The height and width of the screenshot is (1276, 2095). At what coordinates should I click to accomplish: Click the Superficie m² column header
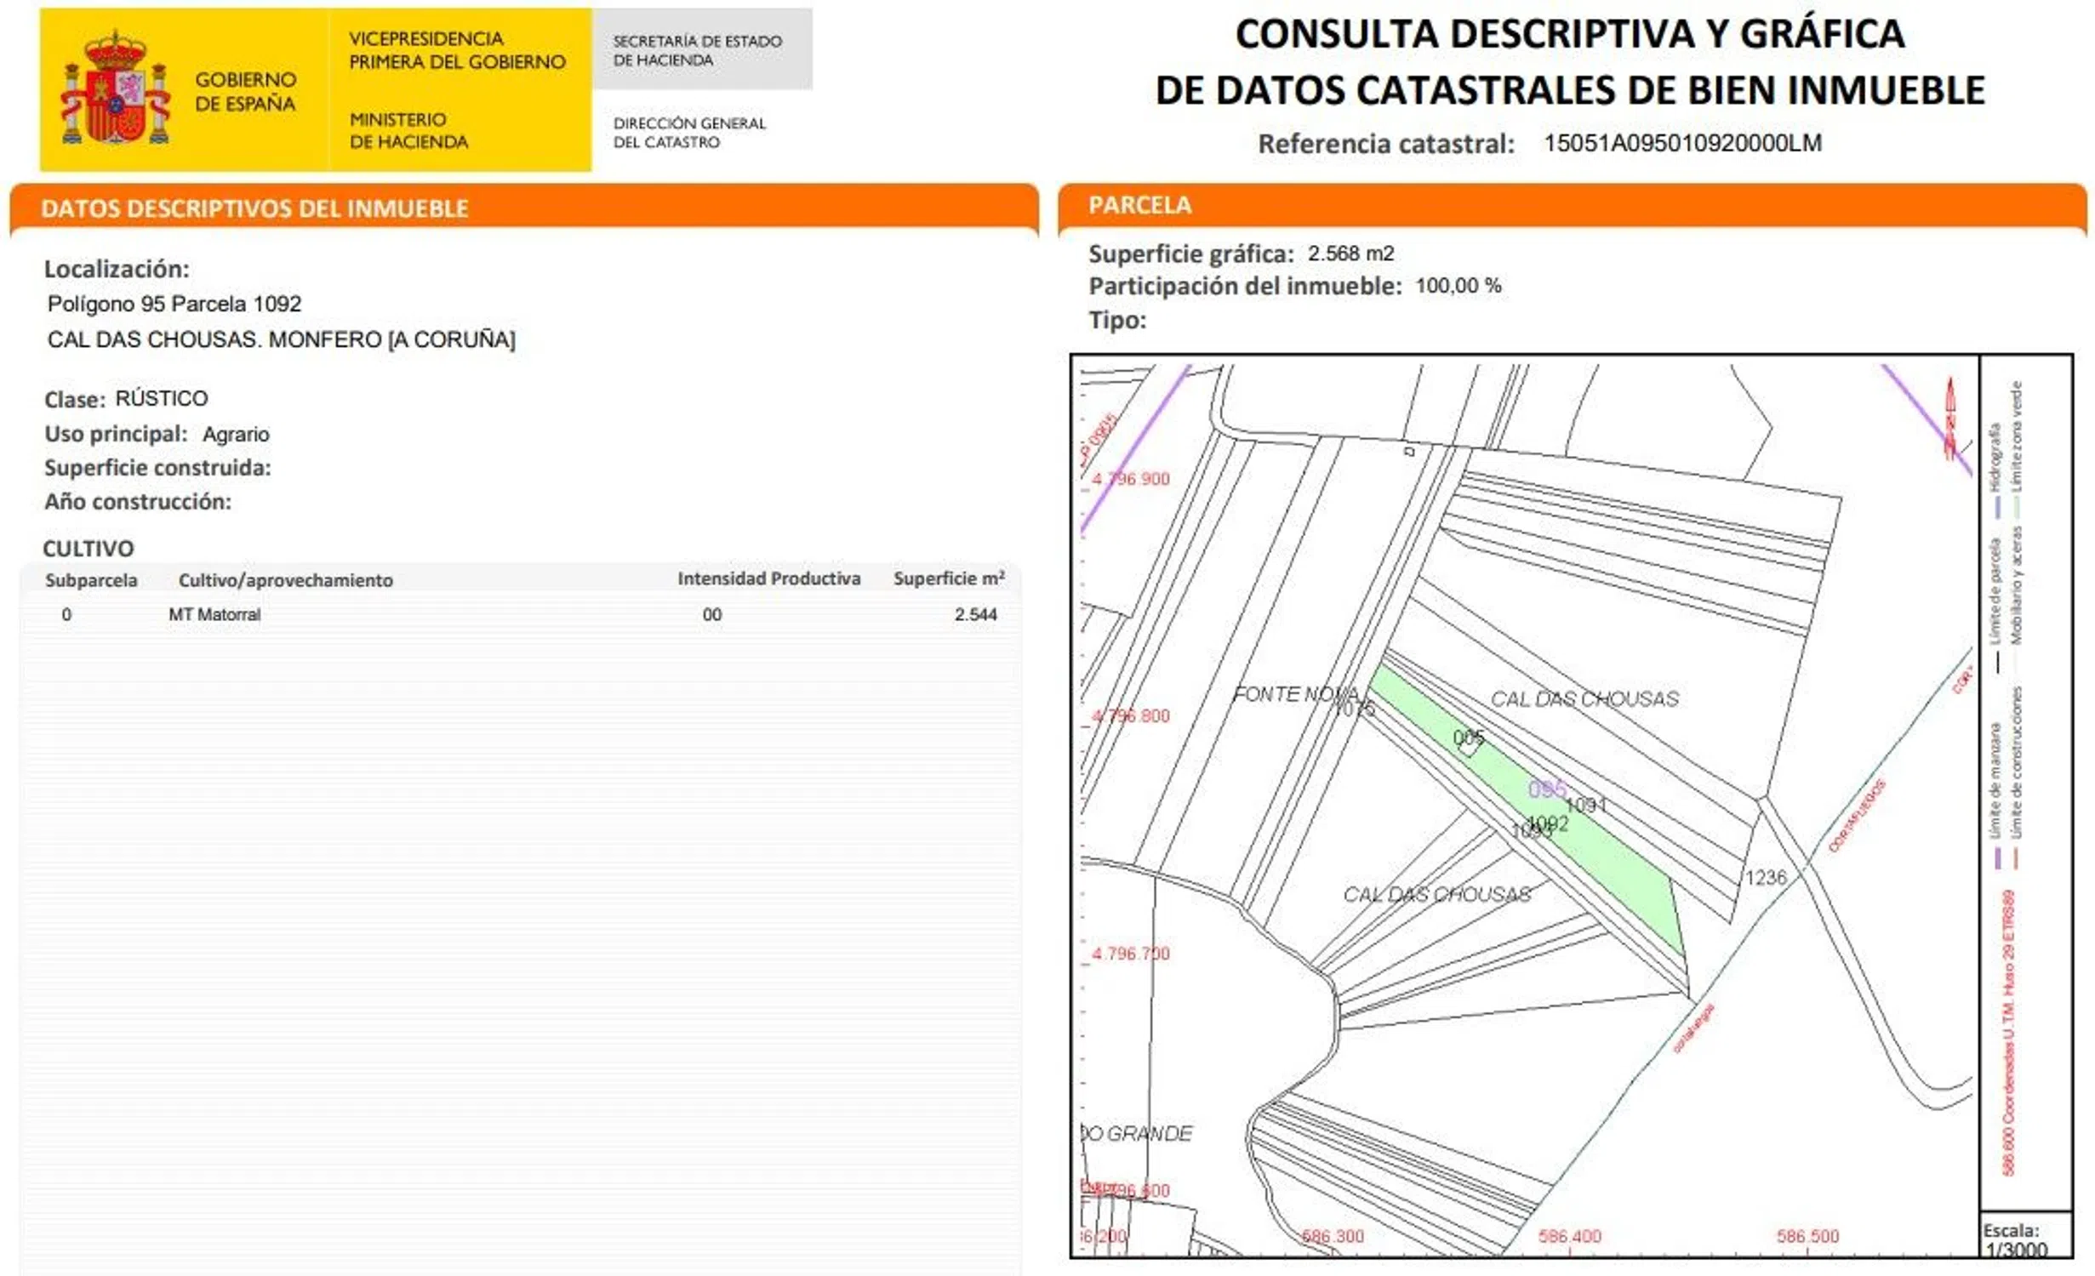click(949, 578)
